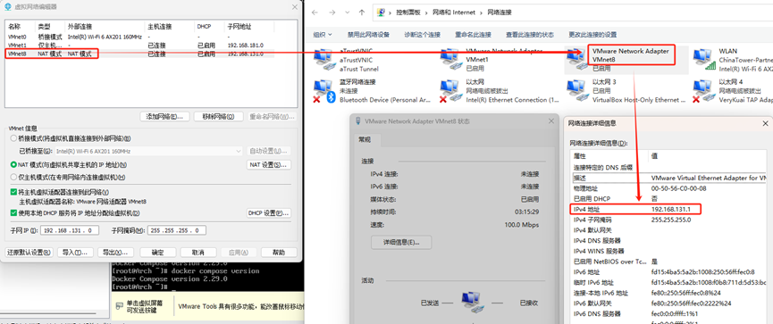Image resolution: width=773 pixels, height=324 pixels.
Task: Select the VMnet1 row in network list
Action: coord(139,46)
